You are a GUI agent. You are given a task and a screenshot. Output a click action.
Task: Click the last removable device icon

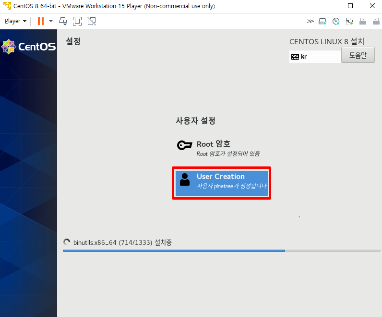coord(376,22)
